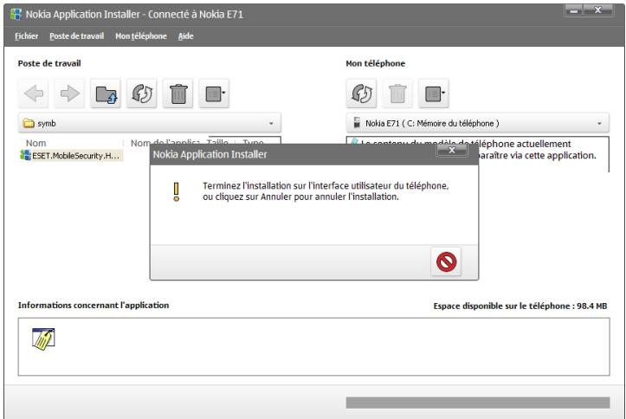
Task: Open the Aide menu
Action: 185,35
